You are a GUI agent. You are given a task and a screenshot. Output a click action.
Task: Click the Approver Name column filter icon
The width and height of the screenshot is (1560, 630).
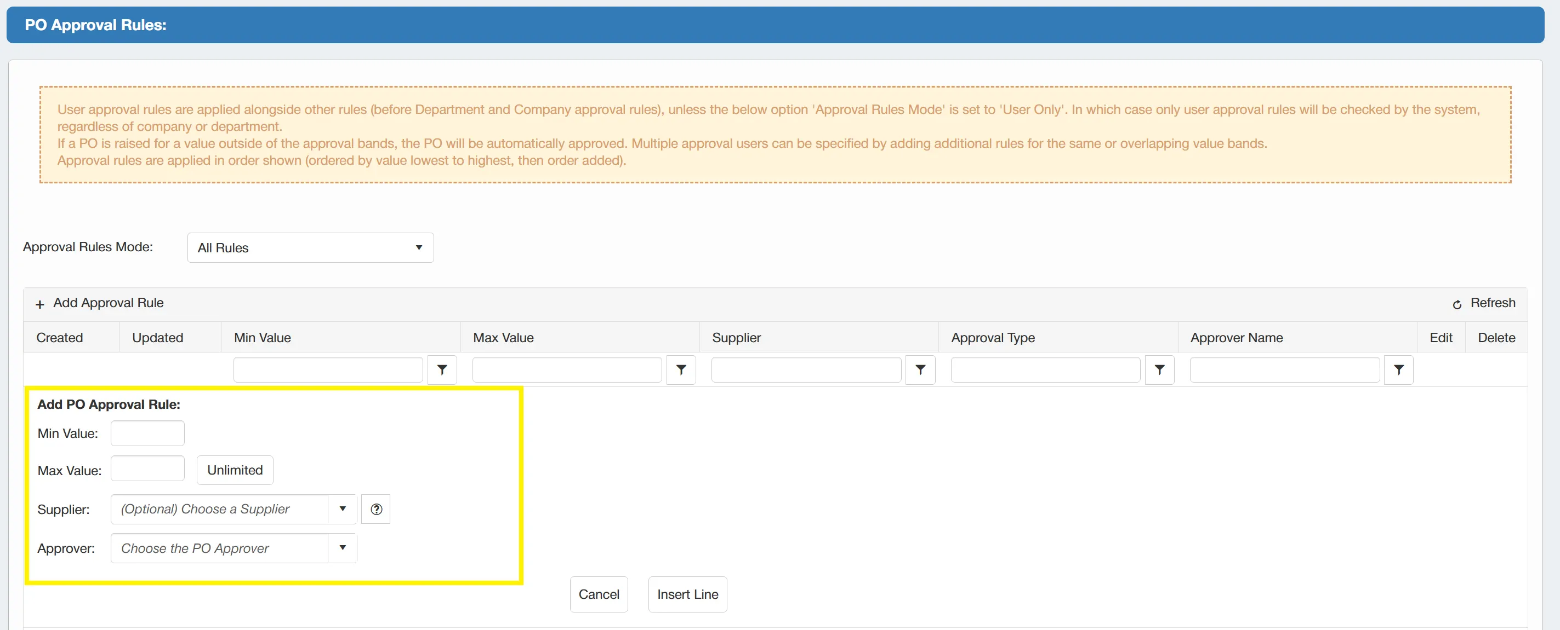pyautogui.click(x=1399, y=370)
